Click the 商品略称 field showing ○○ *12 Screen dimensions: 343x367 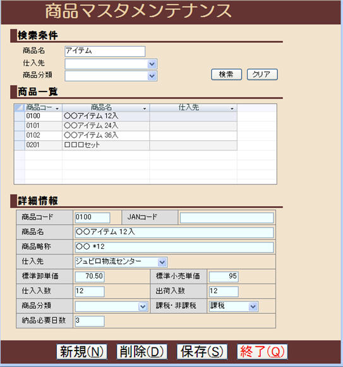click(x=174, y=247)
